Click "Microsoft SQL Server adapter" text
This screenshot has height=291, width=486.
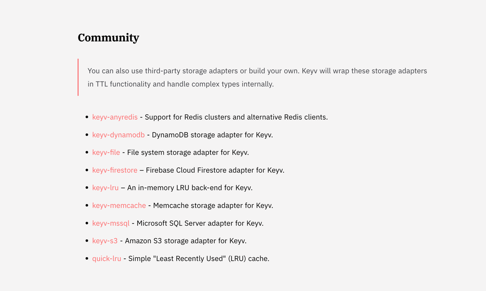pos(200,223)
